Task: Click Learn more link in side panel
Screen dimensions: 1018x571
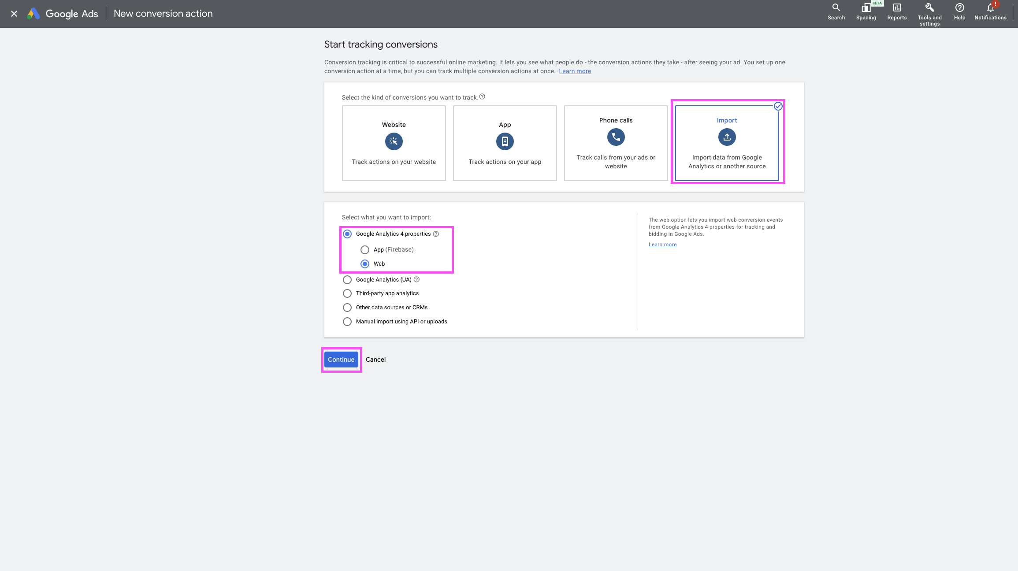Action: tap(662, 245)
